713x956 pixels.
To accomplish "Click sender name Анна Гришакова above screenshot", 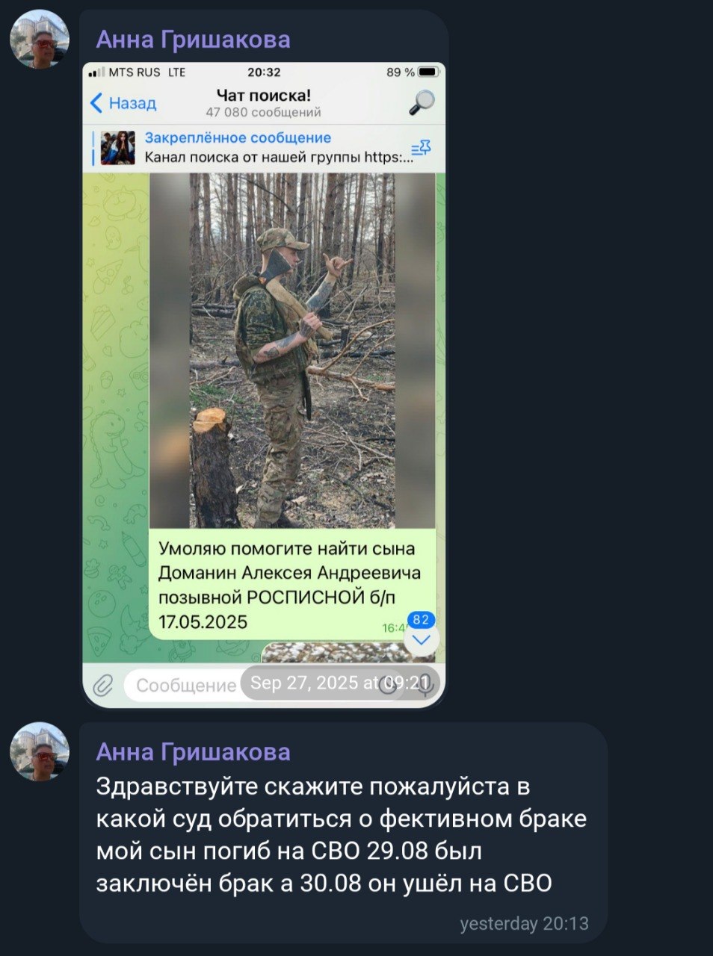I will click(193, 39).
